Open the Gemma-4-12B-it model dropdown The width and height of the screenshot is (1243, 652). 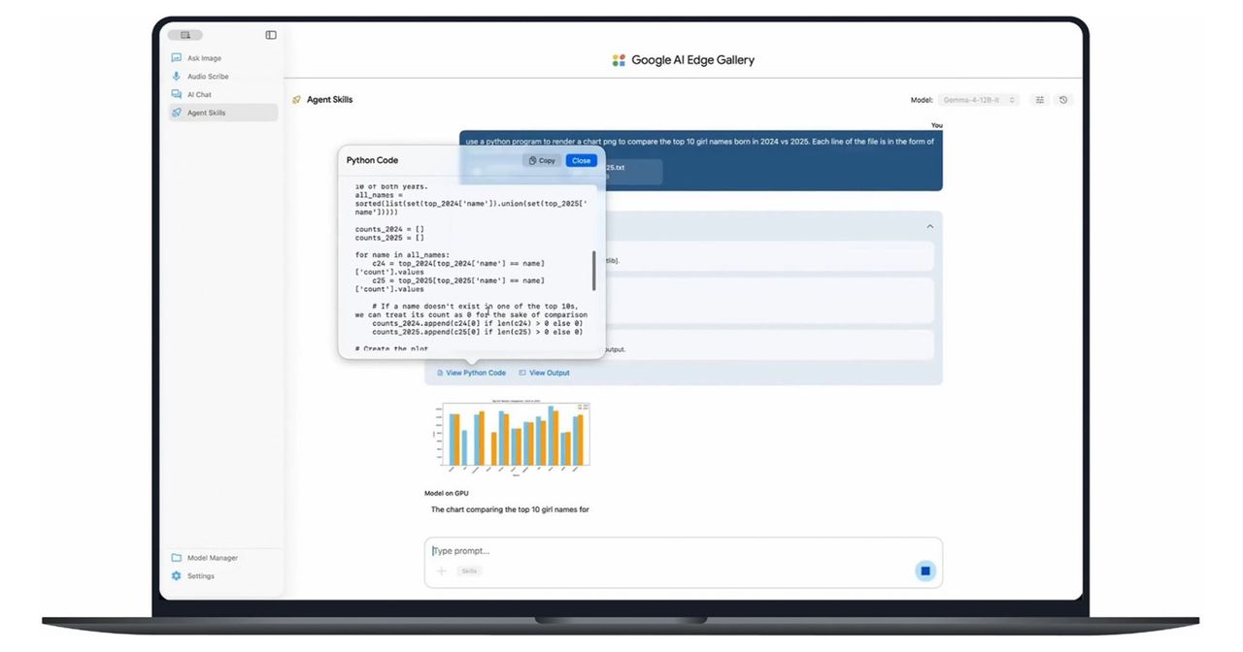(979, 100)
